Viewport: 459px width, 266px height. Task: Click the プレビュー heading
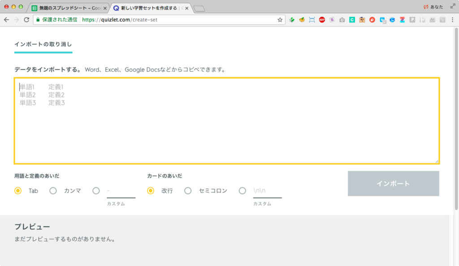point(32,227)
